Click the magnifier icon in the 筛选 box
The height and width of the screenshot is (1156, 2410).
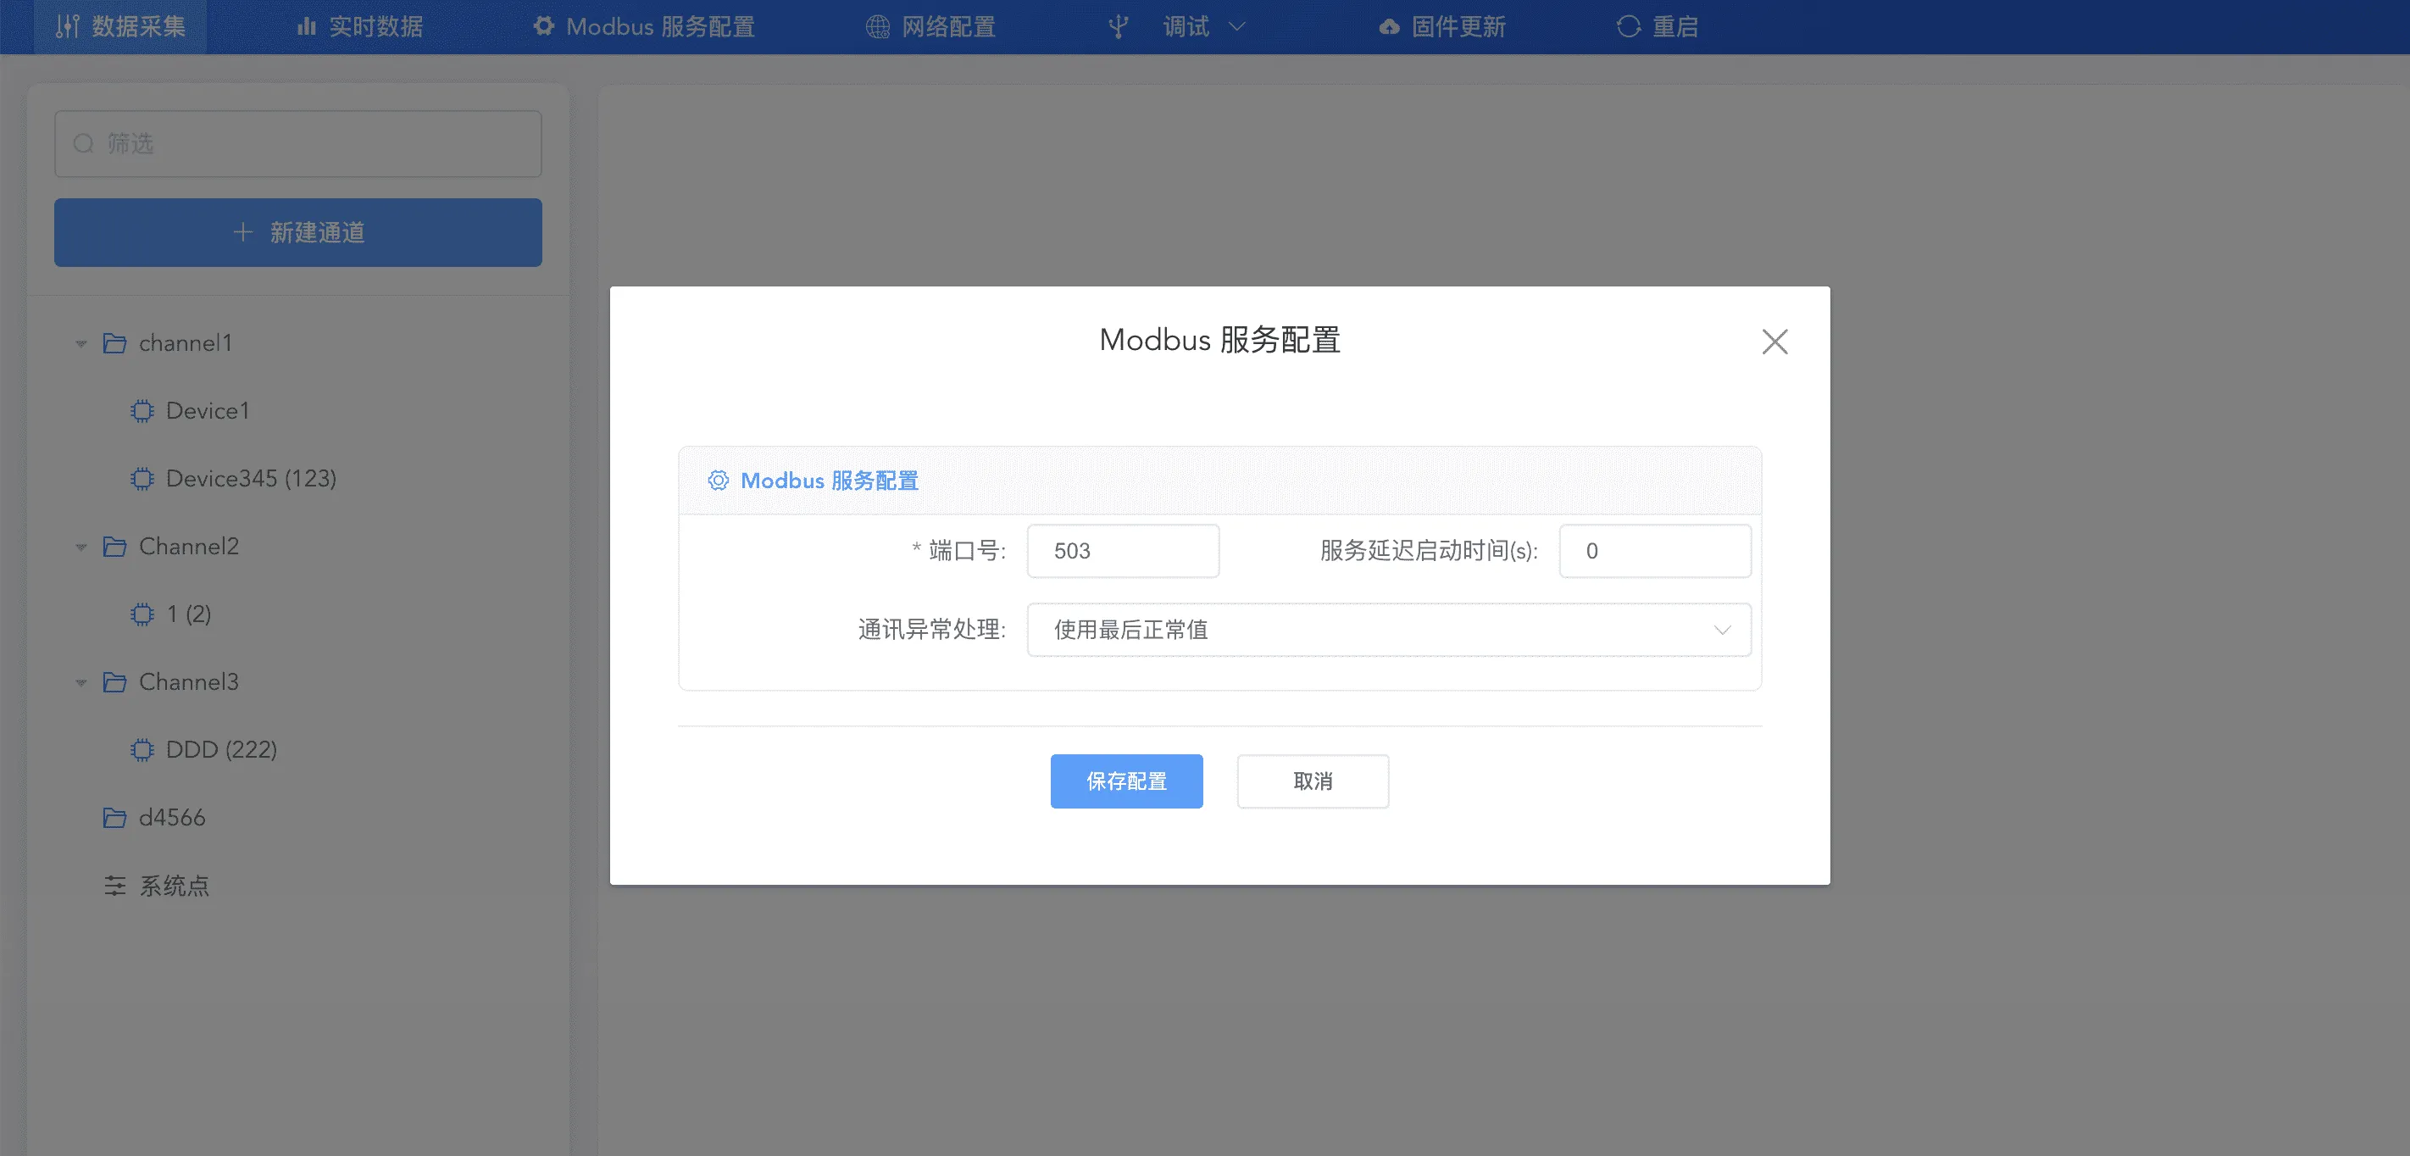click(x=84, y=144)
